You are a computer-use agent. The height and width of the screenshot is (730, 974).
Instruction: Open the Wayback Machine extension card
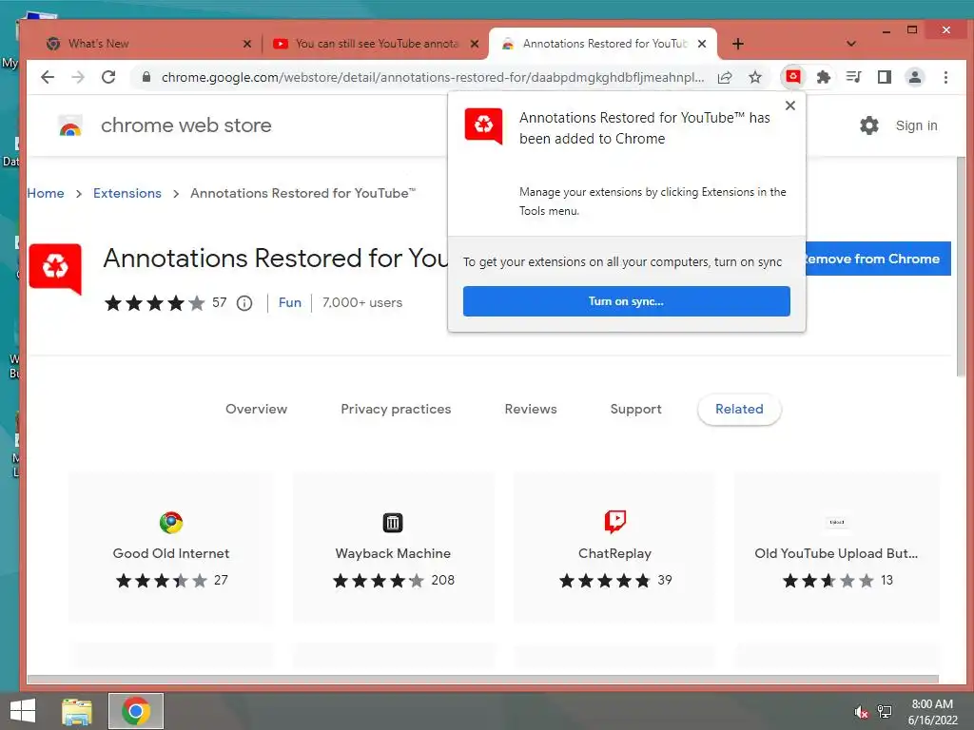click(393, 547)
